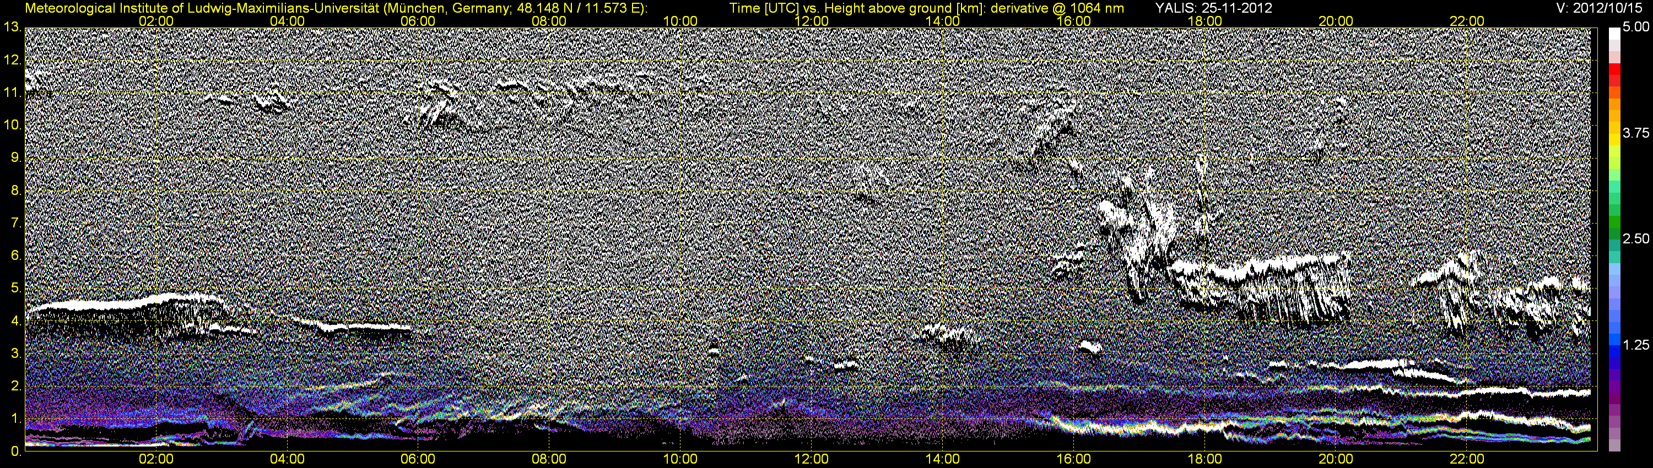This screenshot has width=1653, height=468.
Task: Click 12:00 on the bottom time axis
Action: (x=811, y=459)
